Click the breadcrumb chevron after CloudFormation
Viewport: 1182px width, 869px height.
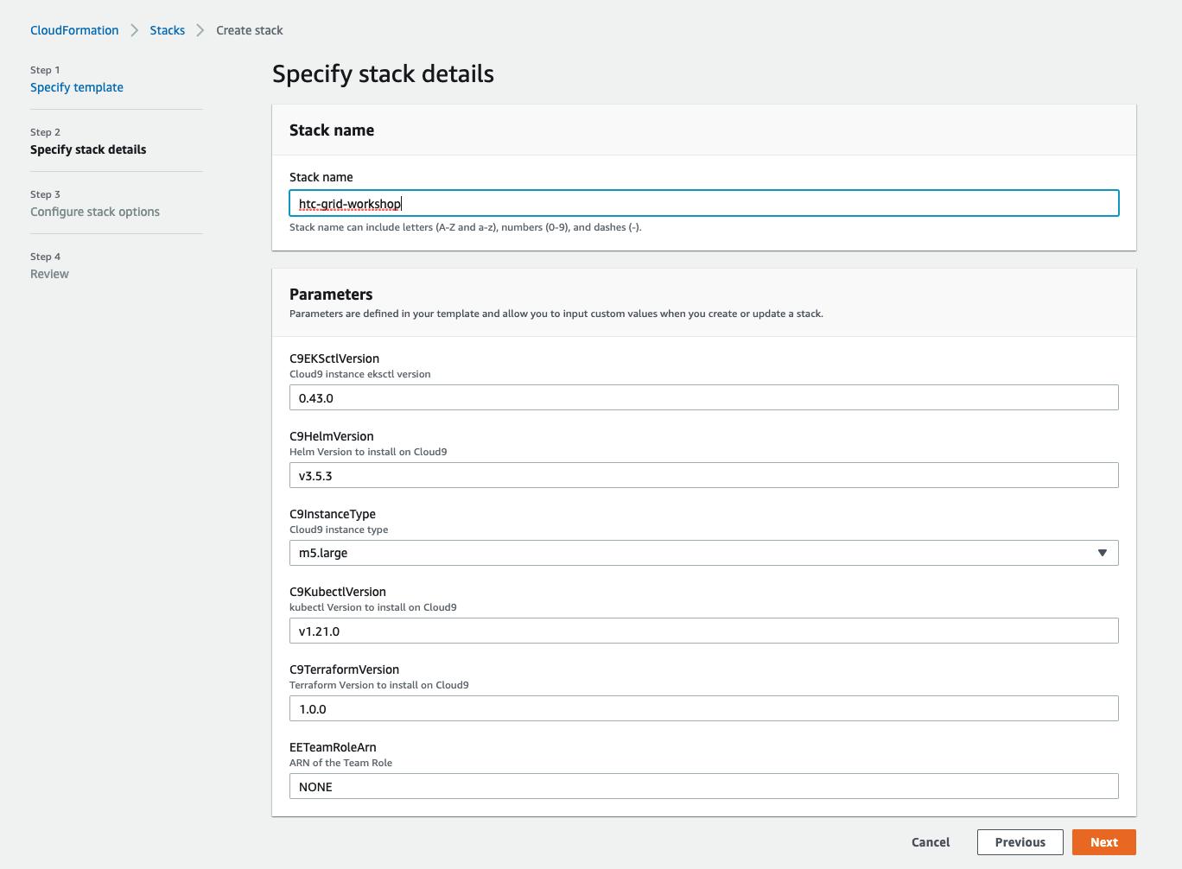pos(135,30)
